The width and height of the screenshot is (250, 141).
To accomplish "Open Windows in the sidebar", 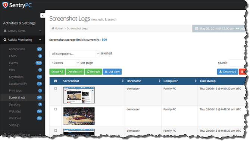I will click(15, 118).
